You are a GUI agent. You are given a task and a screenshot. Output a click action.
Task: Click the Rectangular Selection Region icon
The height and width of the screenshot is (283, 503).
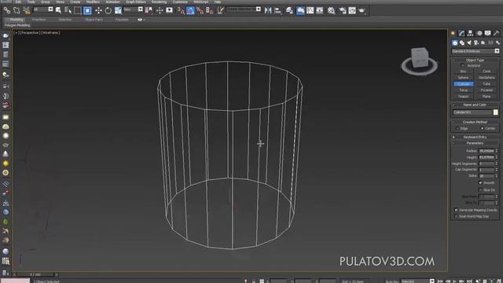click(78, 10)
